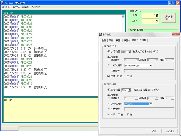Screen dimensions: 181x136
Task: Click 挿入文字位置 999 field in 挿入[2]
Action: point(125,90)
